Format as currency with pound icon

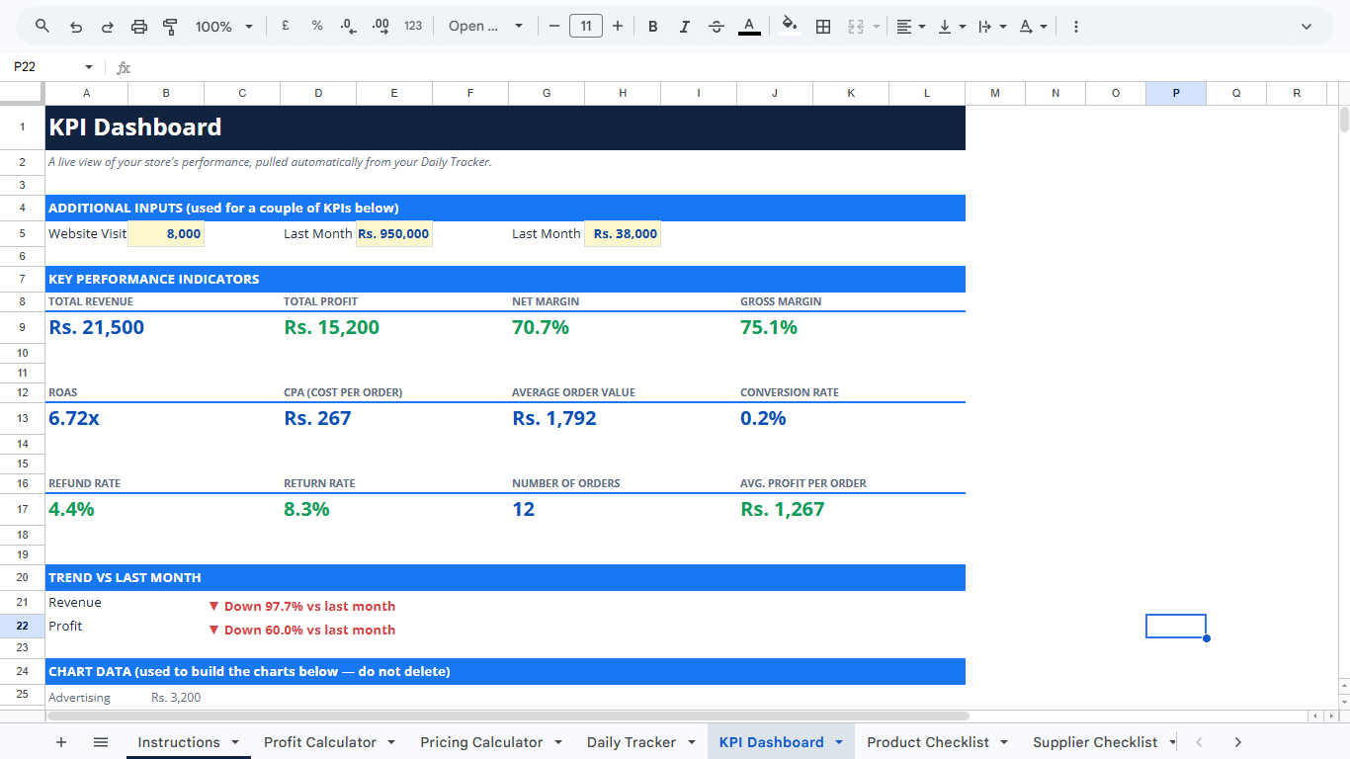click(285, 27)
